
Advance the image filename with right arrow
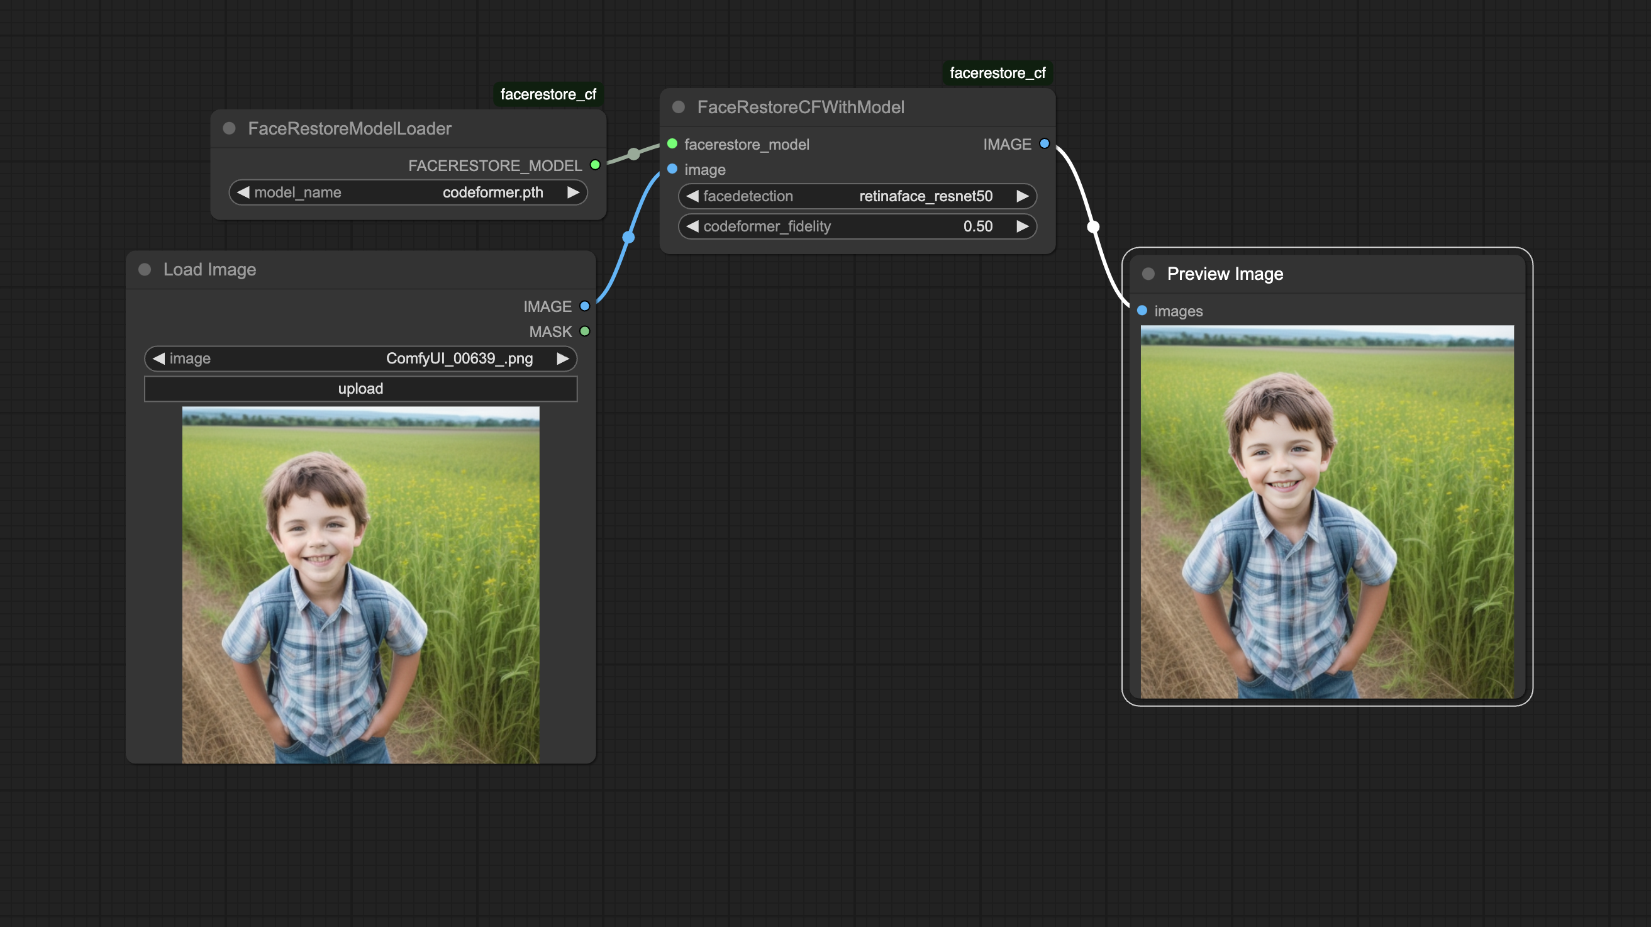coord(563,358)
